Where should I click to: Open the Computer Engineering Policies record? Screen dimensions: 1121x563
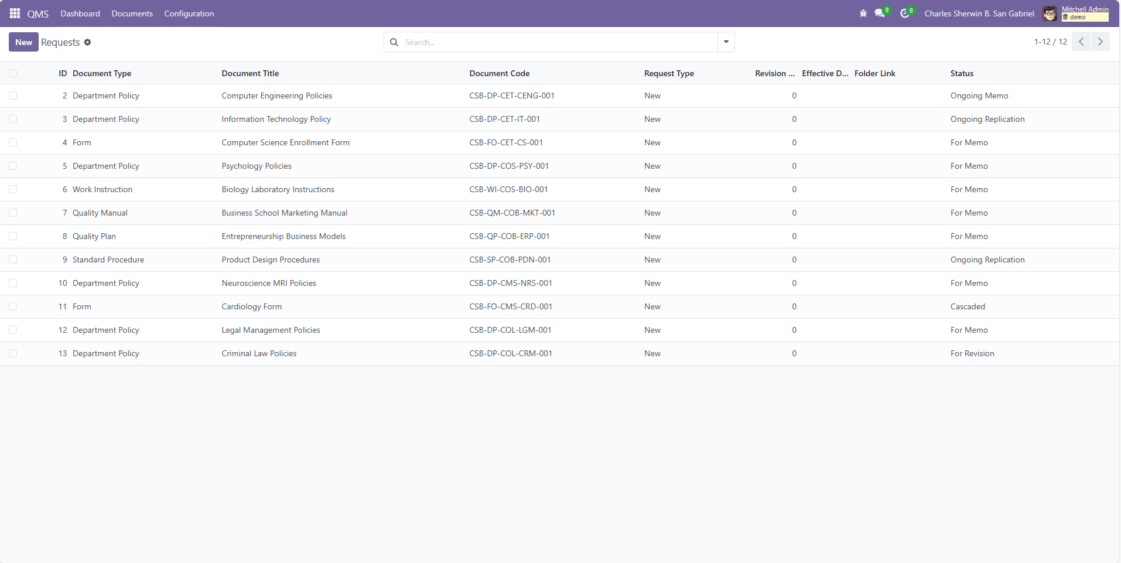click(x=276, y=95)
